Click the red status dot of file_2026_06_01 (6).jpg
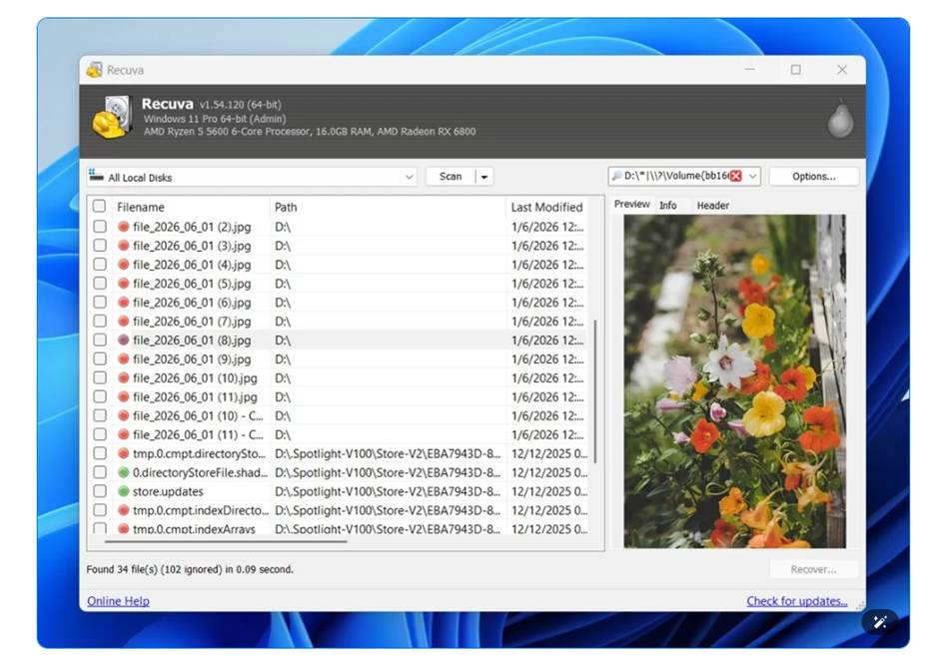Image resolution: width=935 pixels, height=667 pixels. [124, 303]
